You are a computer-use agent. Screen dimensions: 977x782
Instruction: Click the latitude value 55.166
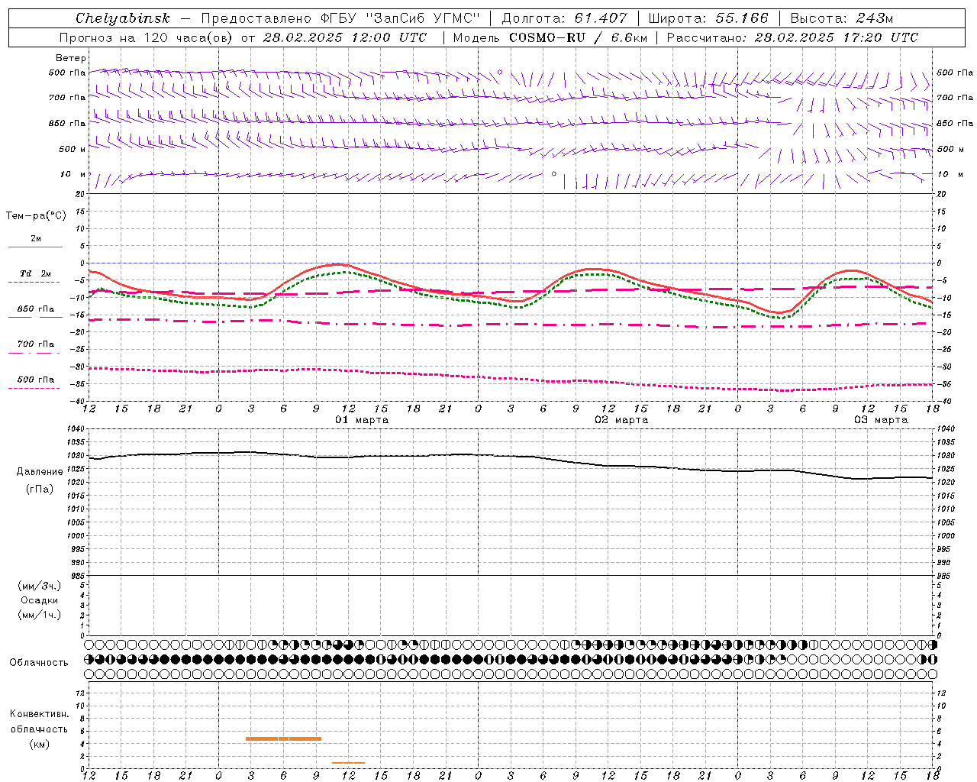[x=741, y=18]
